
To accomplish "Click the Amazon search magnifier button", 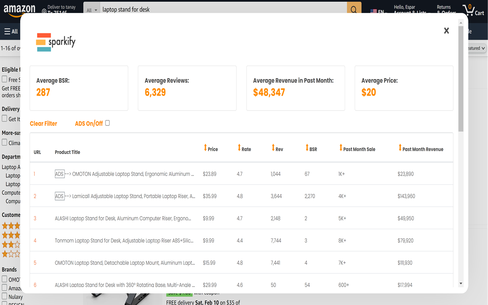I will pyautogui.click(x=354, y=9).
